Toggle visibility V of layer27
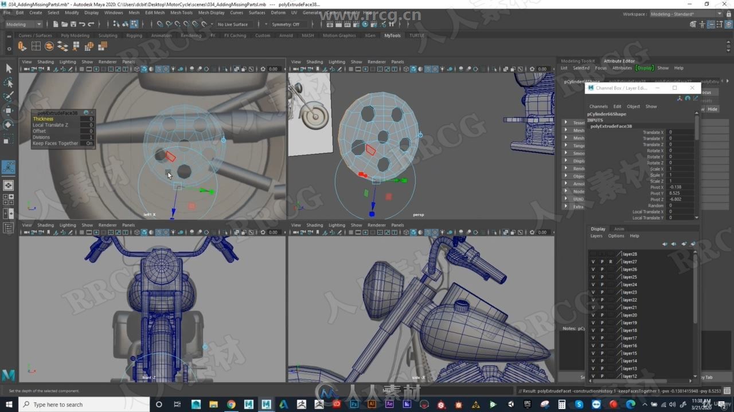 pyautogui.click(x=593, y=262)
